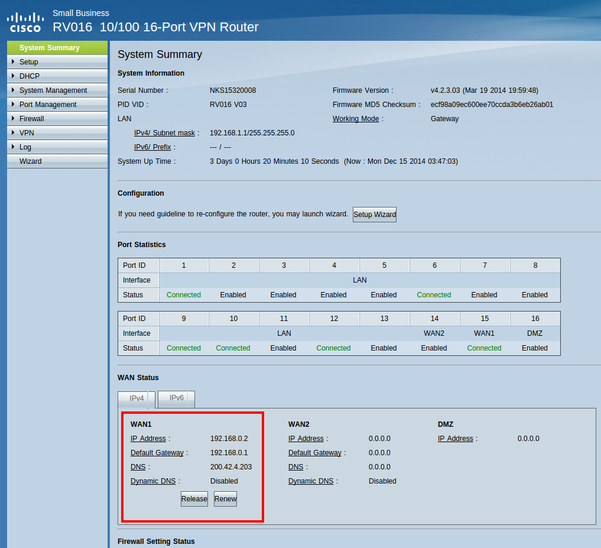Click Enabled status of port 16
This screenshot has width=601, height=548.
[535, 348]
